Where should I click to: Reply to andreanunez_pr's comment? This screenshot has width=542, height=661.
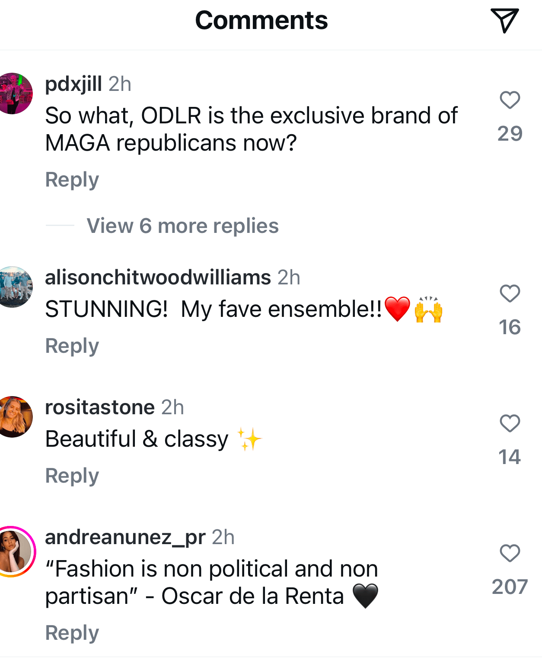72,633
